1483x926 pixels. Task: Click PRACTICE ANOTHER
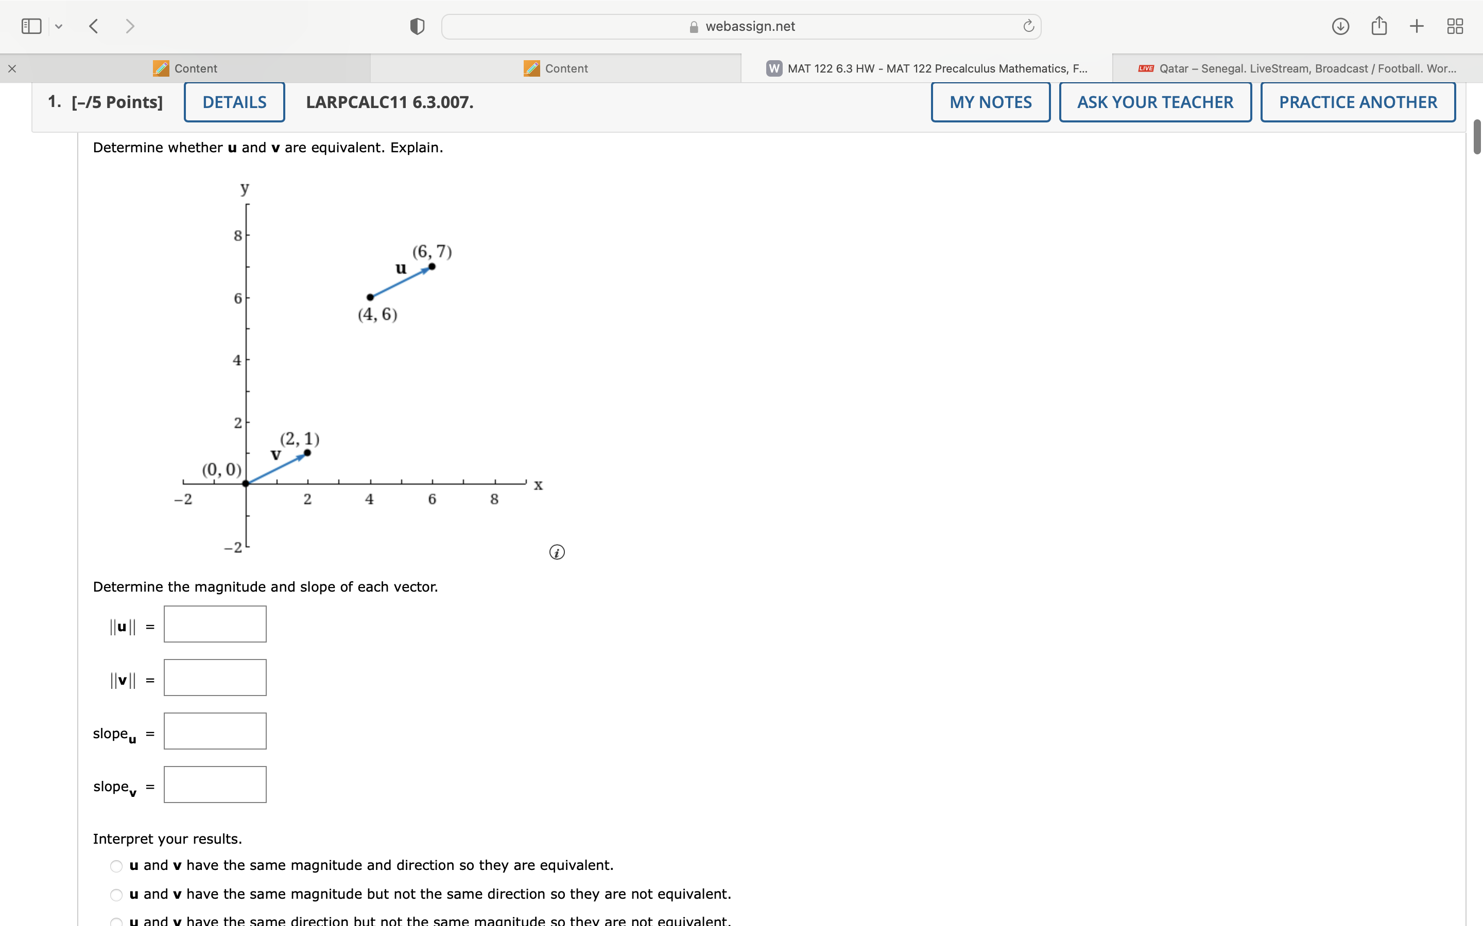(x=1357, y=102)
